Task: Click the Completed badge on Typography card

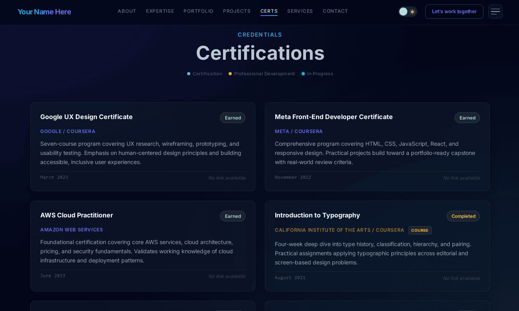Action: tap(463, 216)
